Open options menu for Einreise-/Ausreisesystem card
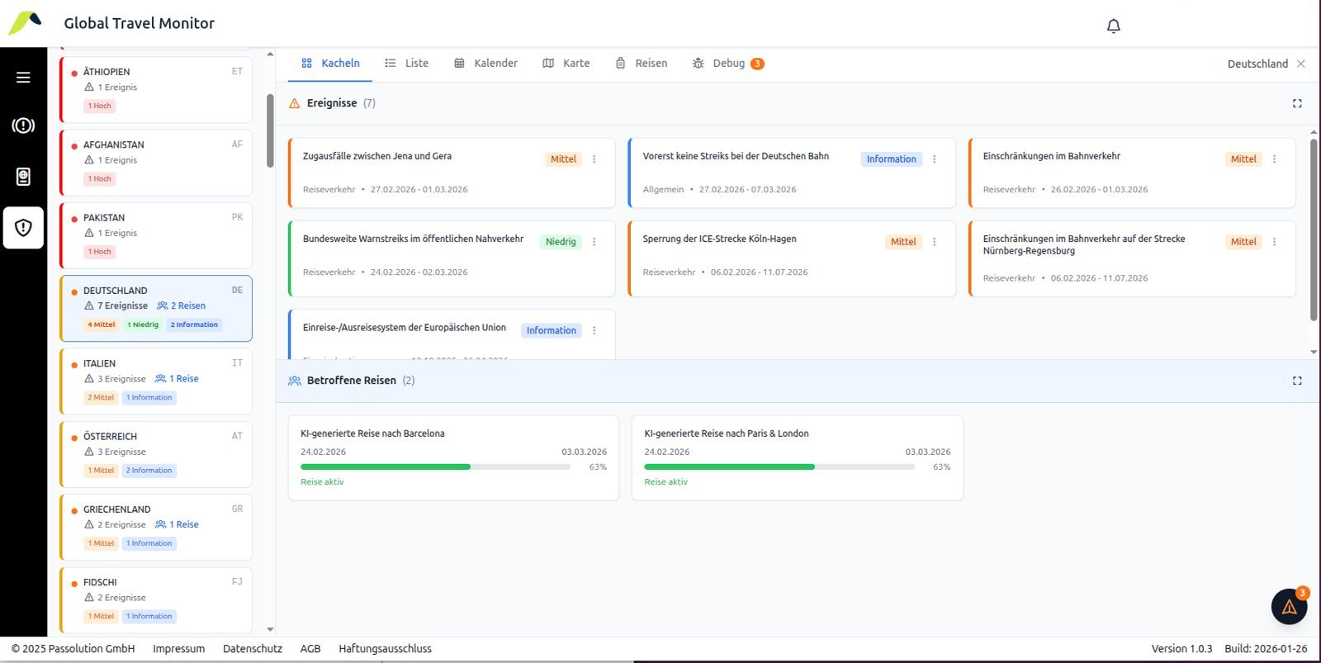Viewport: 1321px width, 663px height. tap(594, 330)
